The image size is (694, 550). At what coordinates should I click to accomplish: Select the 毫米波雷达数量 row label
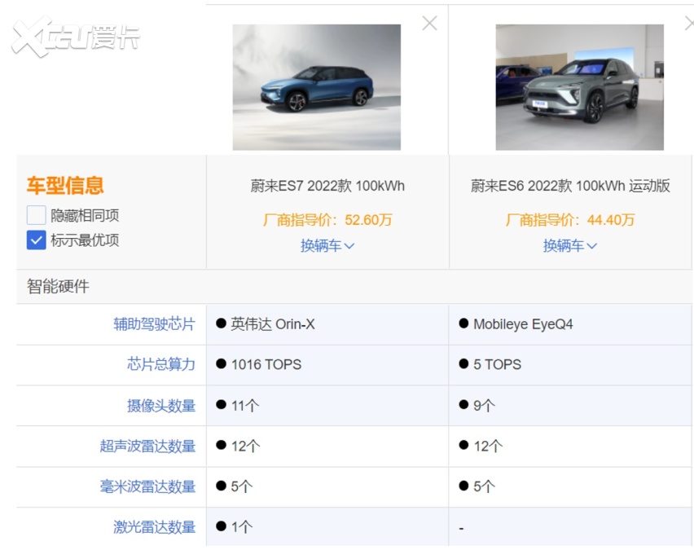point(147,487)
